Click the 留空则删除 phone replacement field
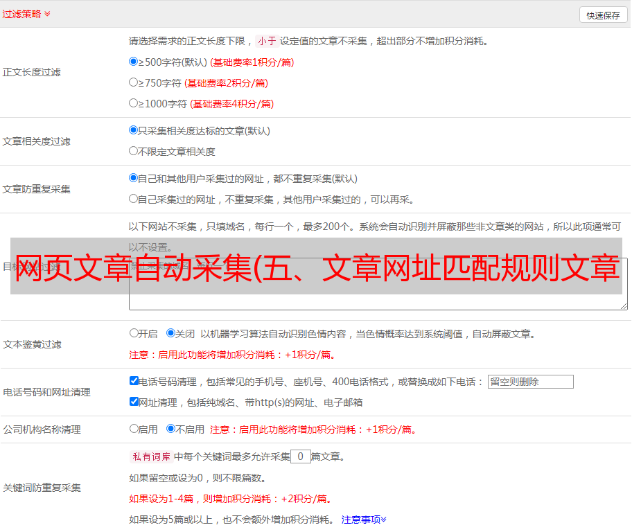Viewport: 632px width, 532px height. (530, 382)
